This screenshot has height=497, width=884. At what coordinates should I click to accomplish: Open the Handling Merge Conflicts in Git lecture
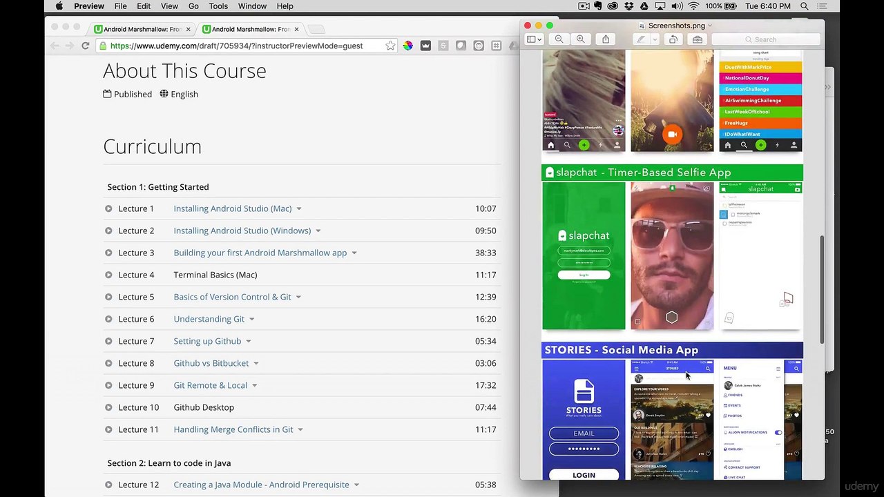(x=233, y=429)
